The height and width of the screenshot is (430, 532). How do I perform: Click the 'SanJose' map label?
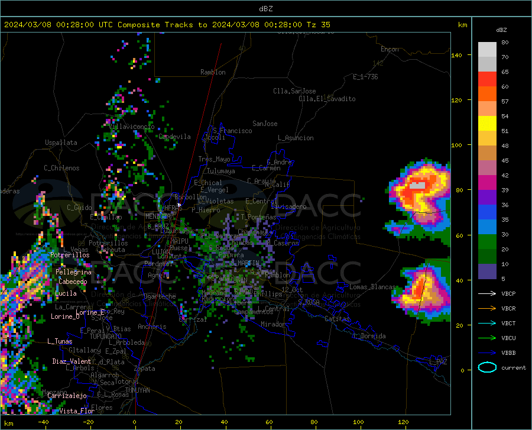point(265,124)
